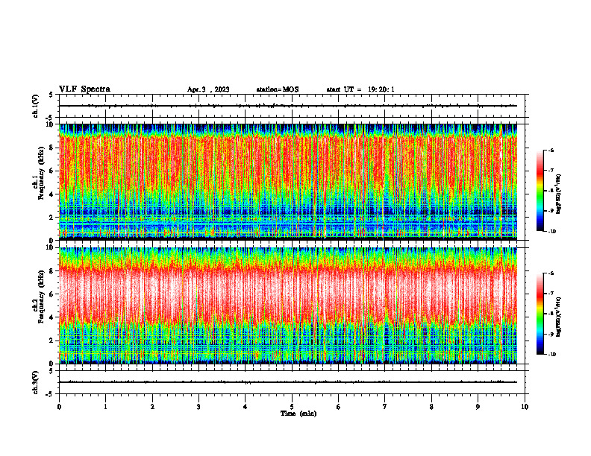Click the ch.2 colorbar gradient

(540, 314)
